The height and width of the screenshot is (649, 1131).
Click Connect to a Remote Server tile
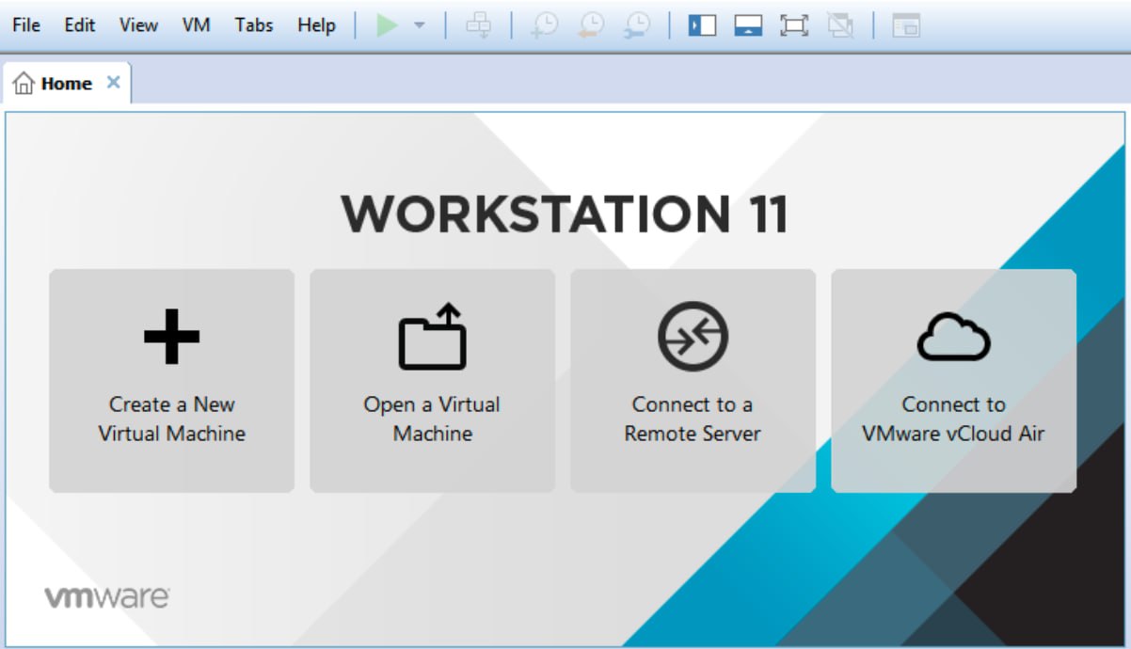[x=693, y=381]
